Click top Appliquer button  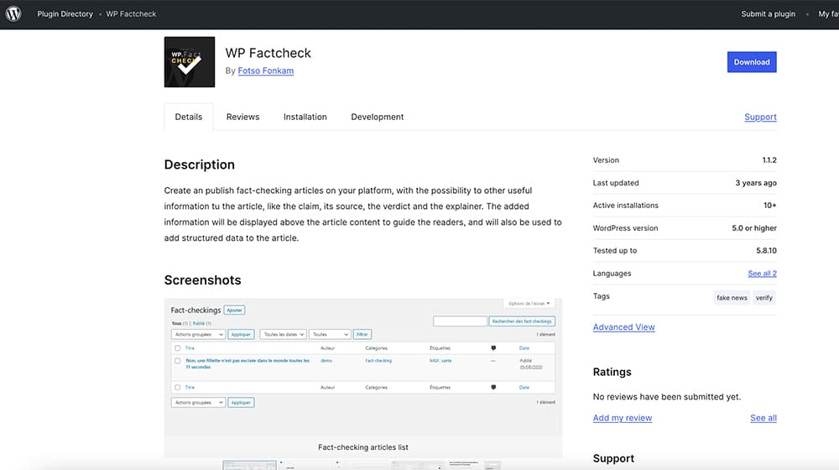click(x=241, y=334)
